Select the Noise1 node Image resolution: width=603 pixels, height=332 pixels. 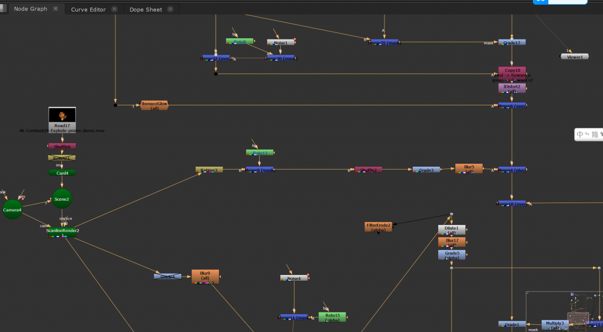[281, 42]
